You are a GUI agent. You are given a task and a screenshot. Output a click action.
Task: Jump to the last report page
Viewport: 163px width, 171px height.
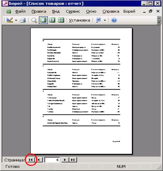(73, 160)
